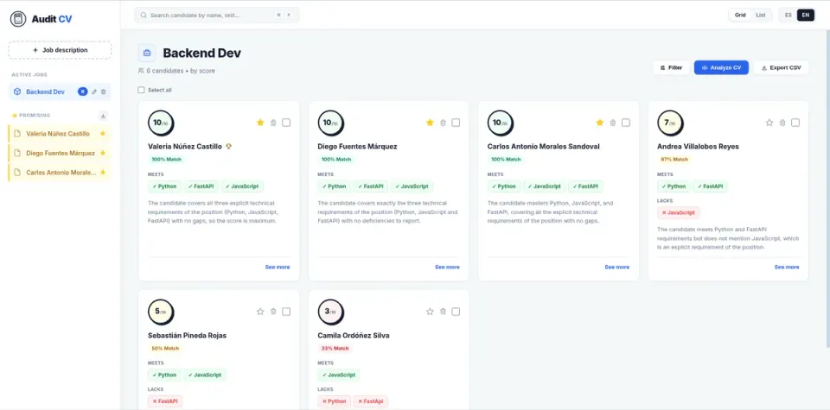
Task: Download promising candidates list icon
Action: (103, 116)
